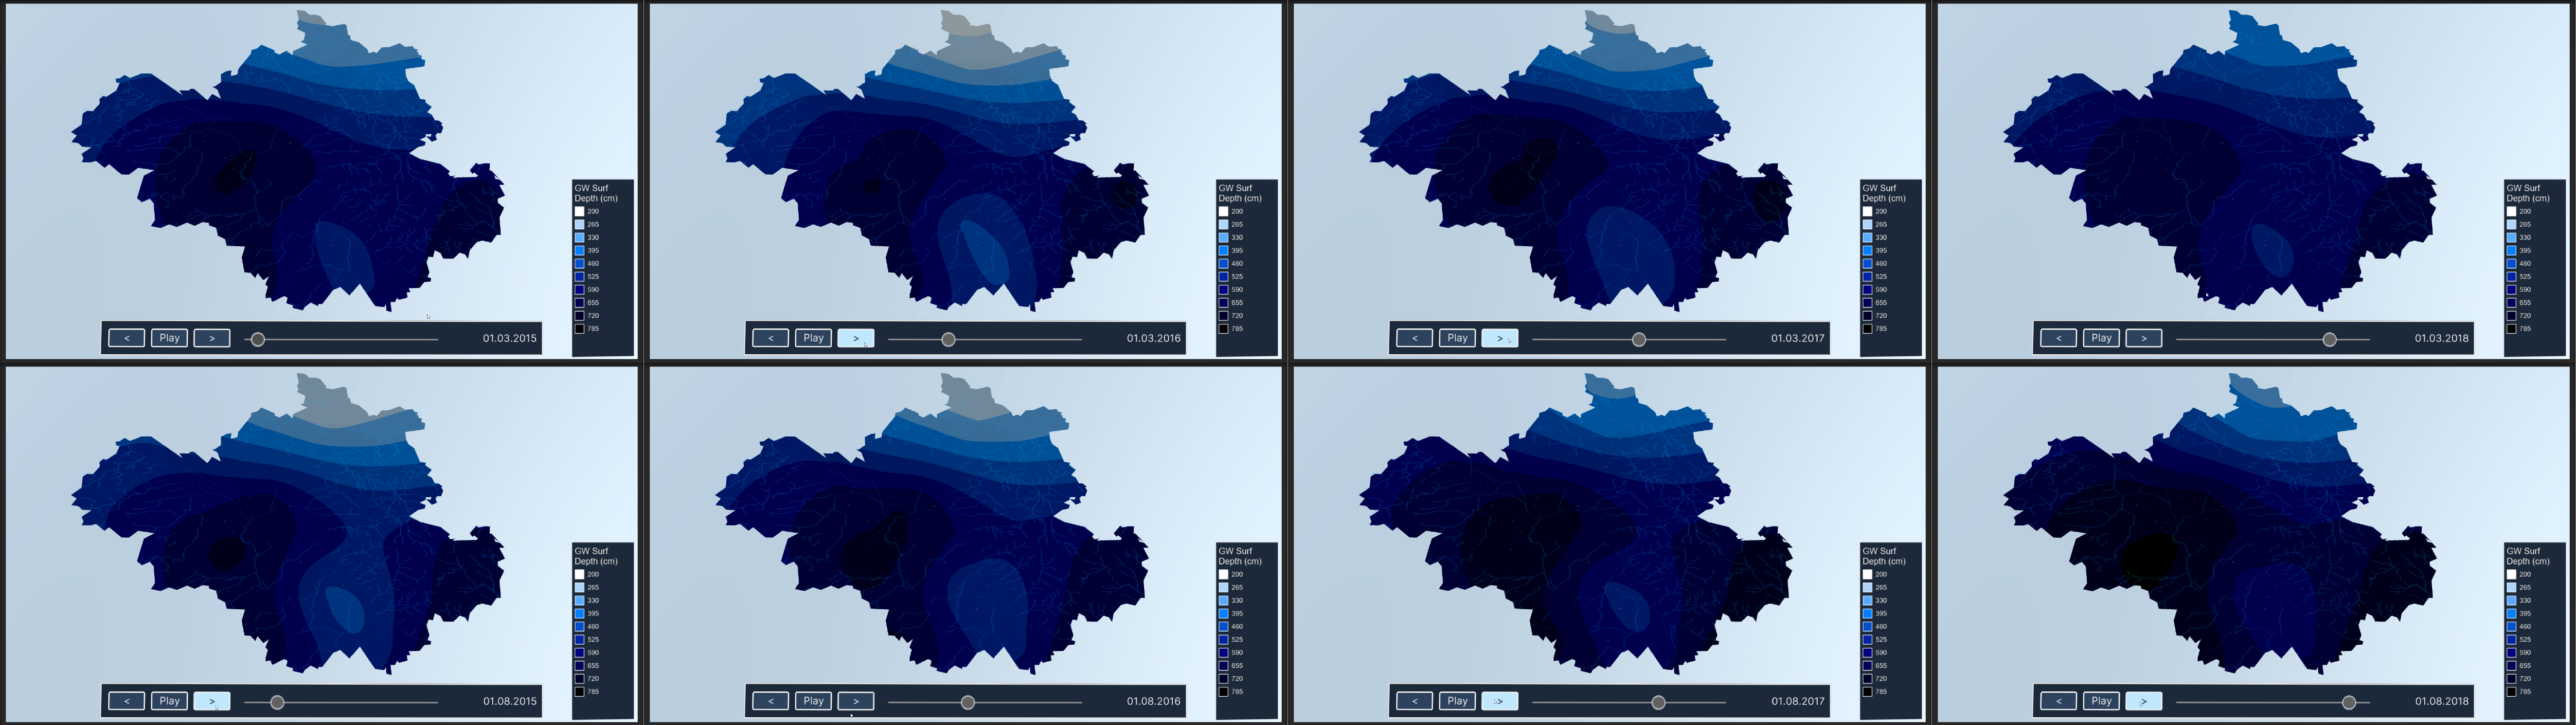The height and width of the screenshot is (725, 2576).
Task: Click previous arrow in the 01.03.2015 panel
Action: [126, 338]
